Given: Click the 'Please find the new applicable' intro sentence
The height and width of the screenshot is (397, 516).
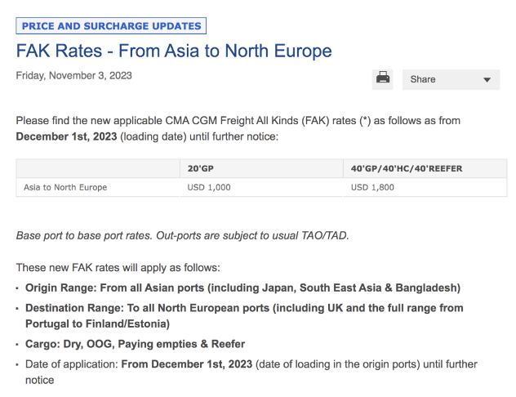Looking at the screenshot, I should (238, 121).
